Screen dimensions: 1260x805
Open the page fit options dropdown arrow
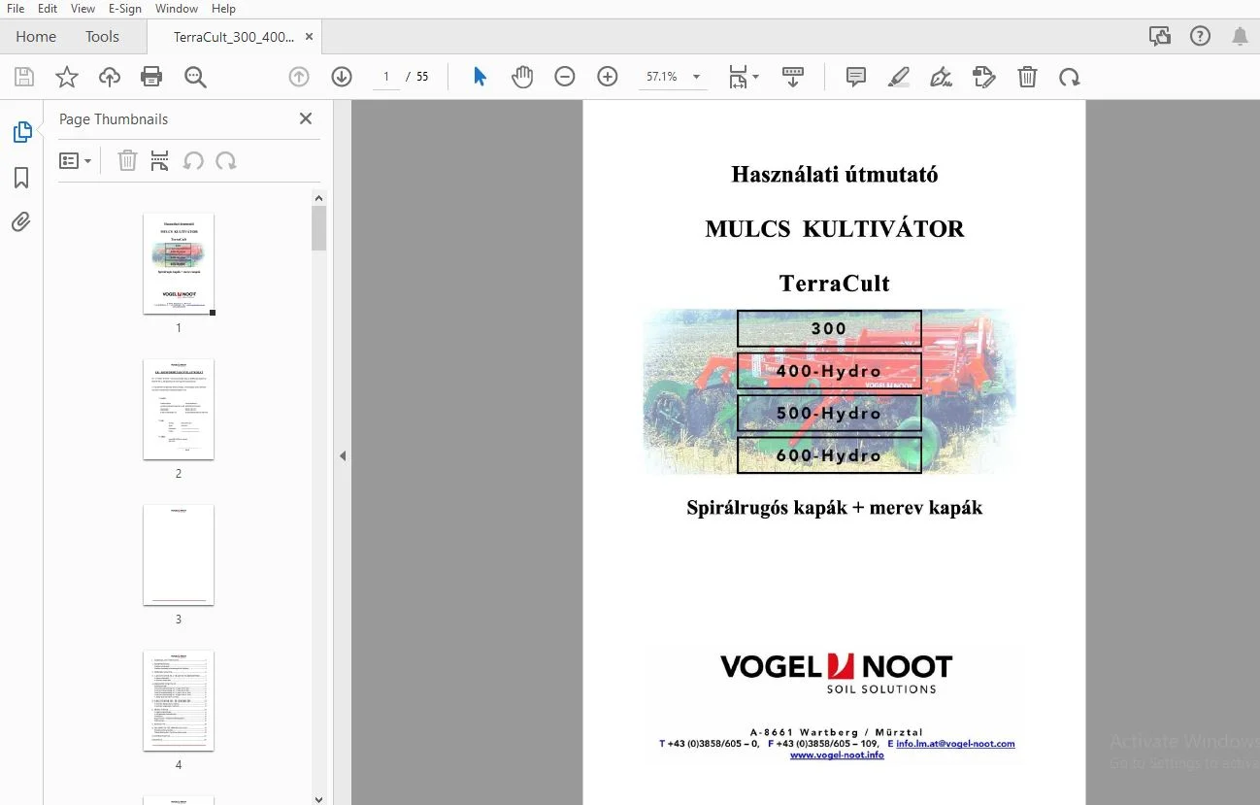pyautogui.click(x=756, y=77)
